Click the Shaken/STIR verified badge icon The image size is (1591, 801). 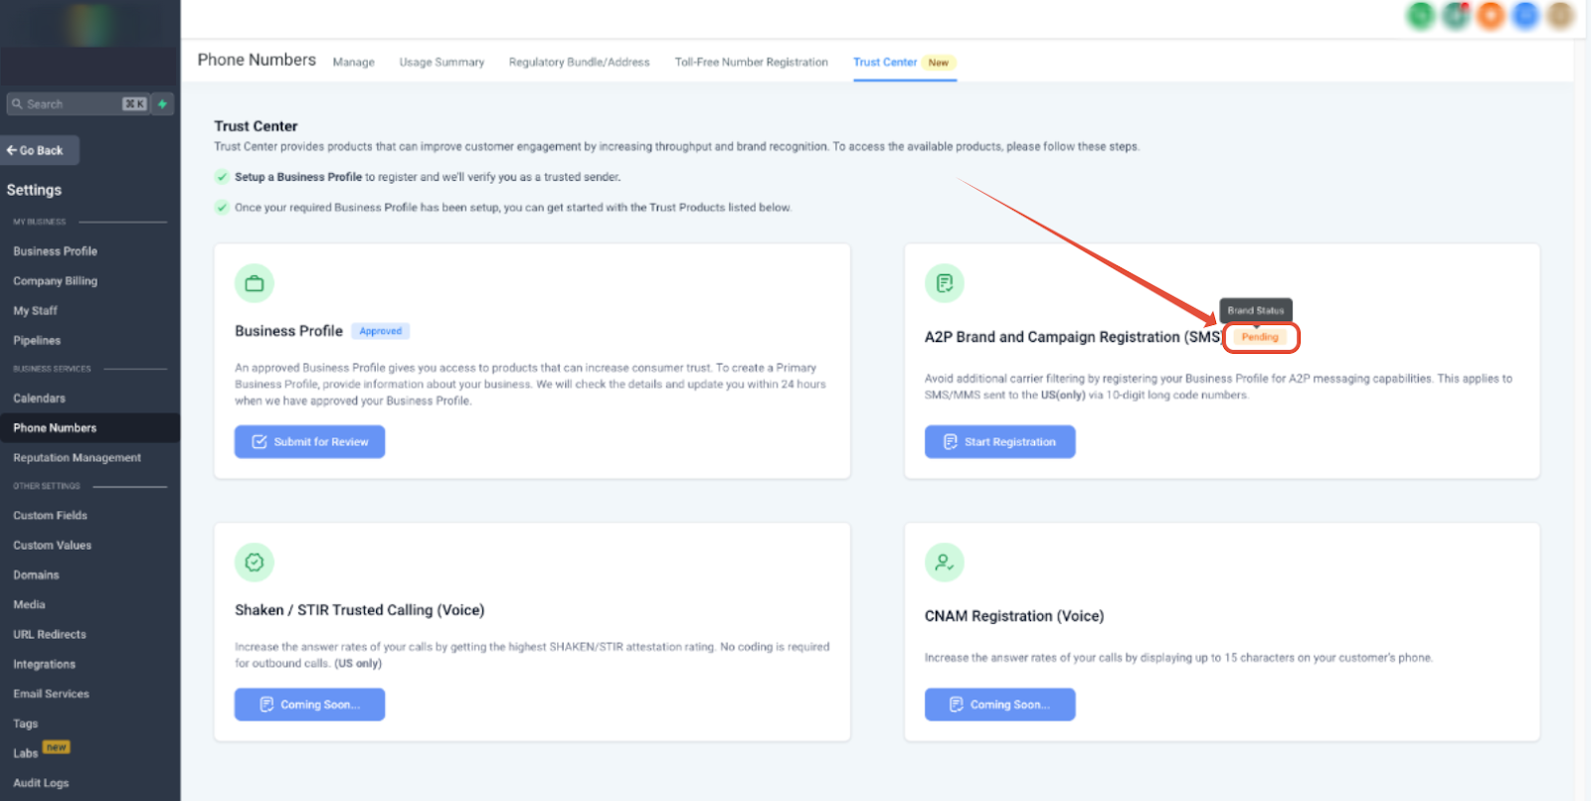255,562
